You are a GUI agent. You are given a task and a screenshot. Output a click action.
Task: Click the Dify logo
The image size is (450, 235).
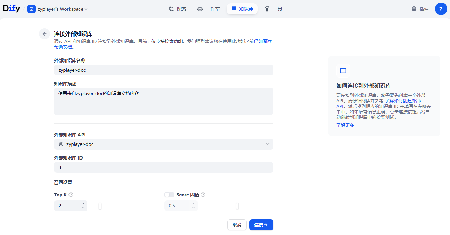pos(11,9)
